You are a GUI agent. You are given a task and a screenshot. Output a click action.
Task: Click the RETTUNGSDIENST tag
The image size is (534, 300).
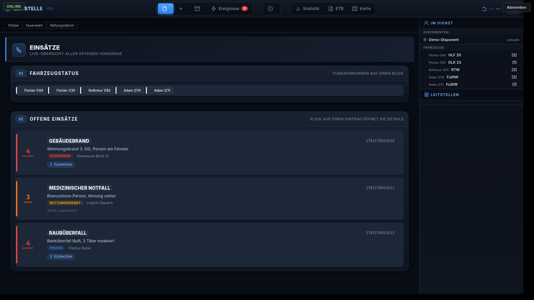click(65, 203)
